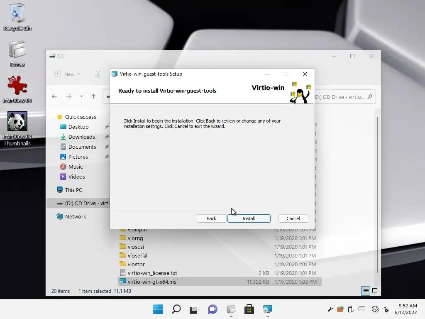The image size is (425, 319).
Task: Open the Recycle Bin desktop icon
Action: point(17,17)
